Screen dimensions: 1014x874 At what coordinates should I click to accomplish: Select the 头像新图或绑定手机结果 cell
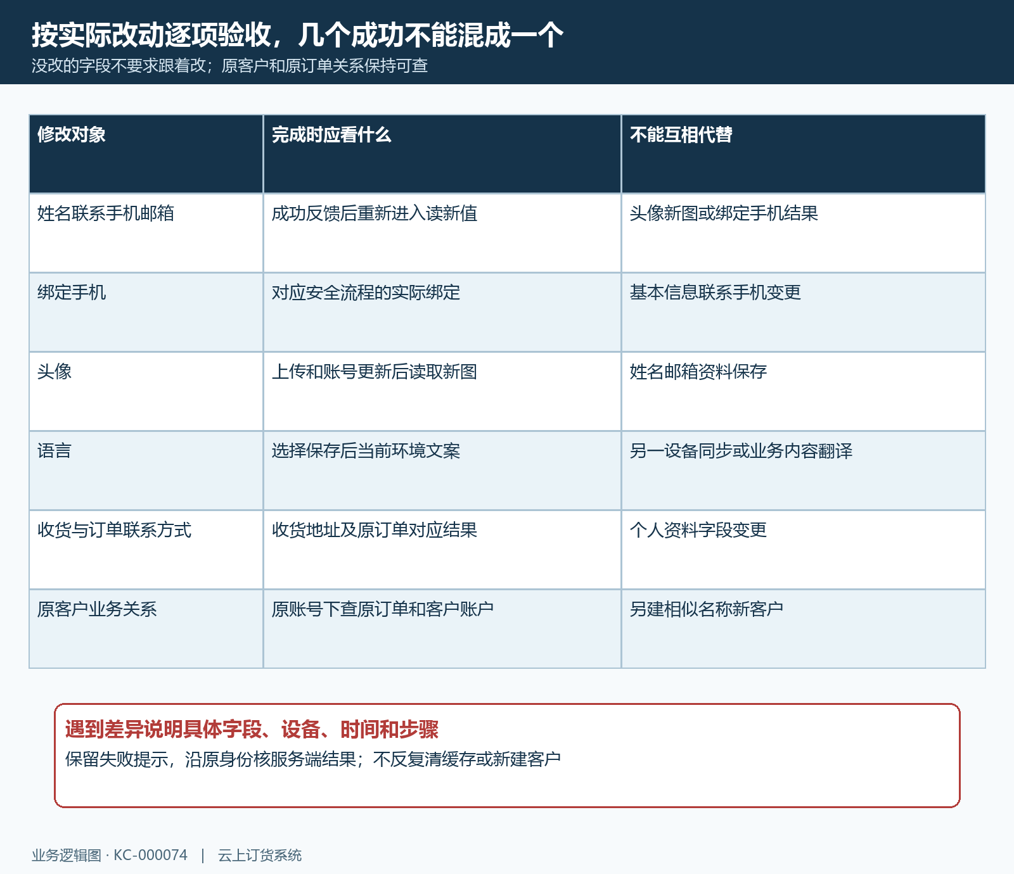pos(803,233)
